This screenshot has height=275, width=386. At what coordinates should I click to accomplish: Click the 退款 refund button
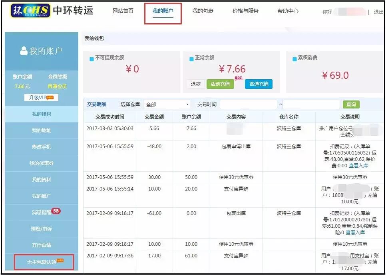click(x=196, y=84)
